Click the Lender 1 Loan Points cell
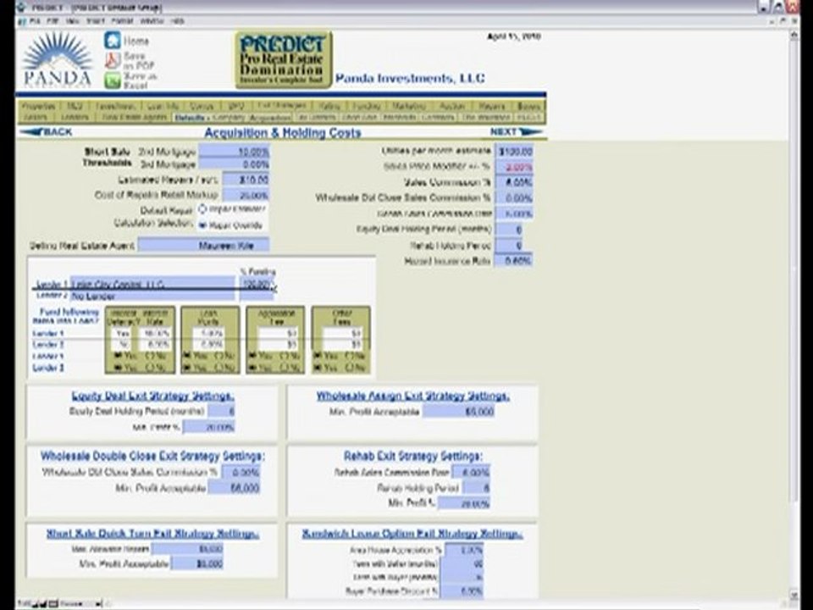 tap(210, 333)
